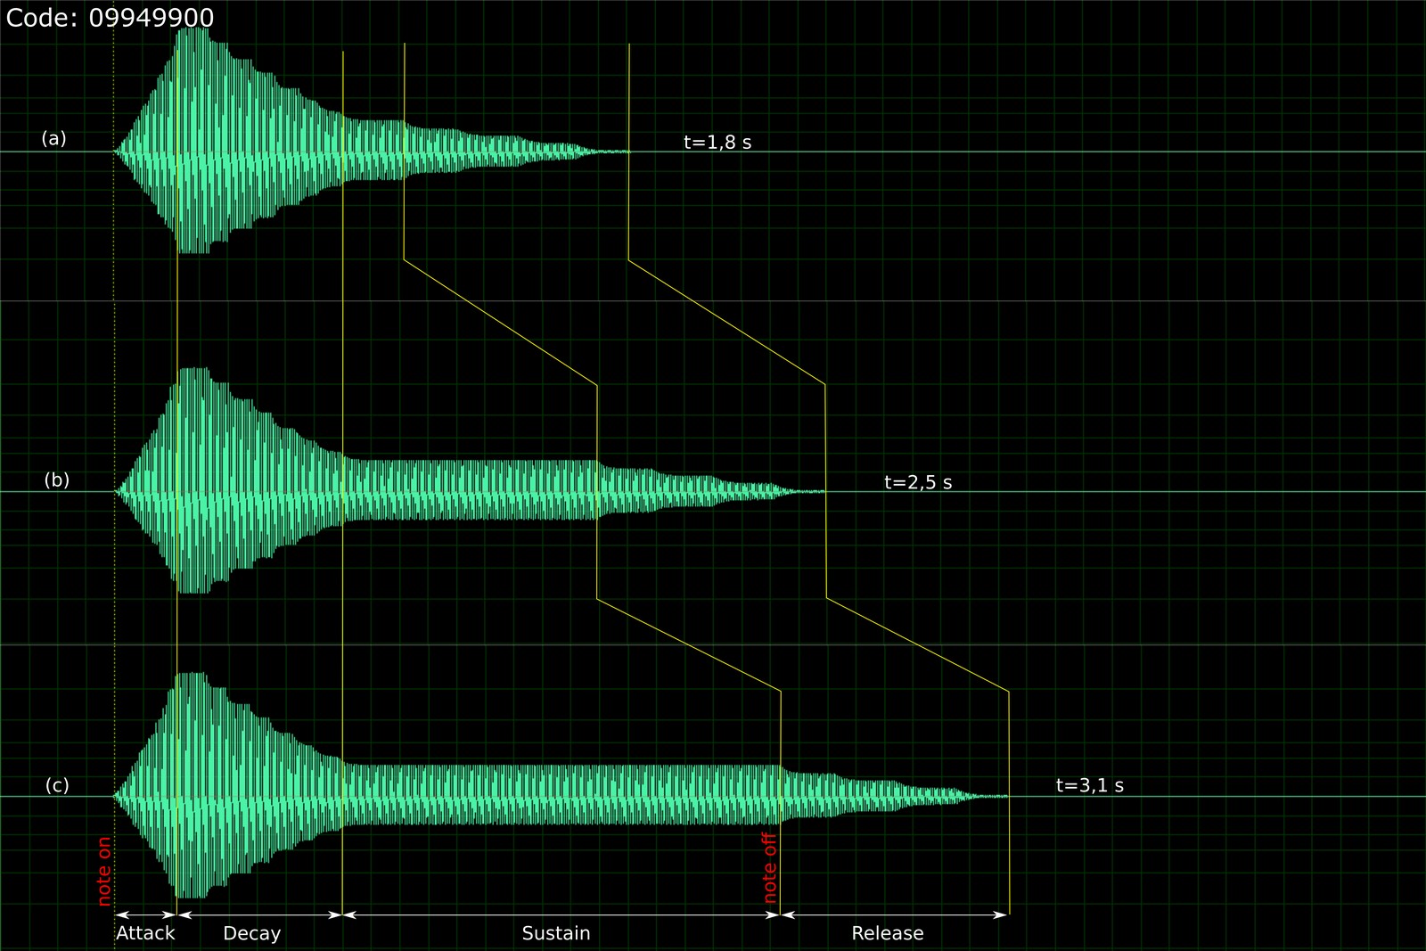The height and width of the screenshot is (951, 1426).
Task: Click the '(b)' waveform label
Action: click(x=57, y=480)
